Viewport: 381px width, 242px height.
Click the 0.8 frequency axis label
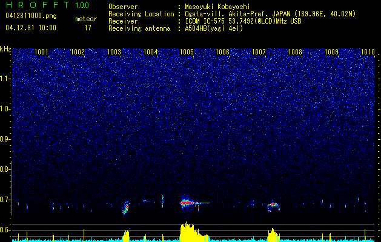[5, 169]
